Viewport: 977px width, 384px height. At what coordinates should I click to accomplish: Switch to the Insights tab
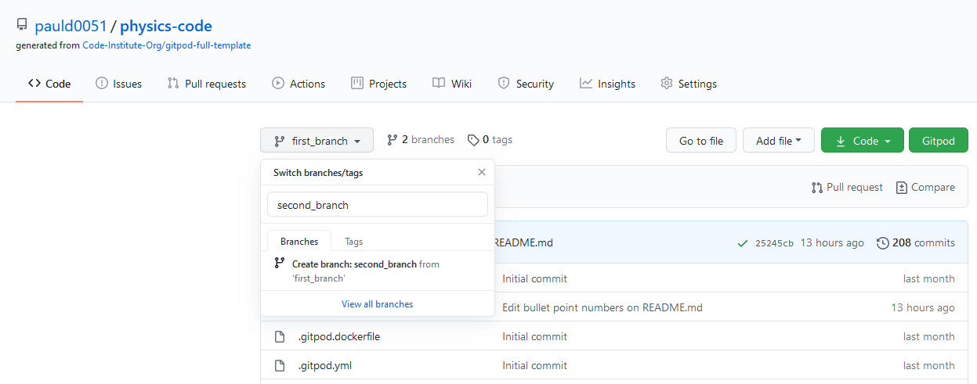coord(607,84)
